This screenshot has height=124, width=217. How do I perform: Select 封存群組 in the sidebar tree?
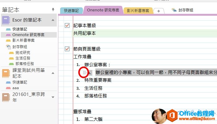(x=20, y=47)
